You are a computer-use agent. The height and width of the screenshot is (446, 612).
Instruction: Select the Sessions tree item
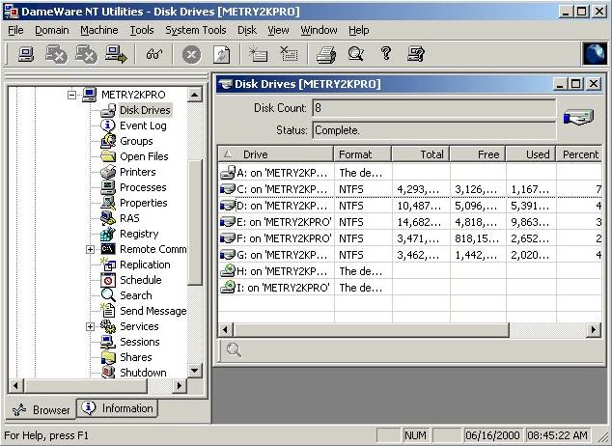(140, 342)
